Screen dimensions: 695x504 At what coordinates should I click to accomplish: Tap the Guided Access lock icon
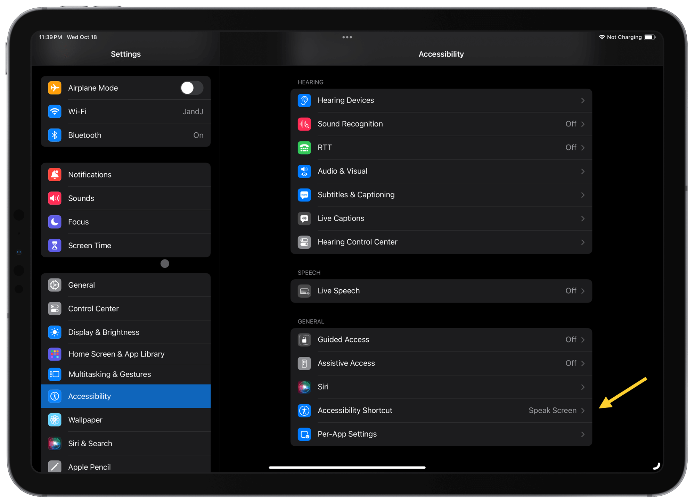pyautogui.click(x=304, y=340)
